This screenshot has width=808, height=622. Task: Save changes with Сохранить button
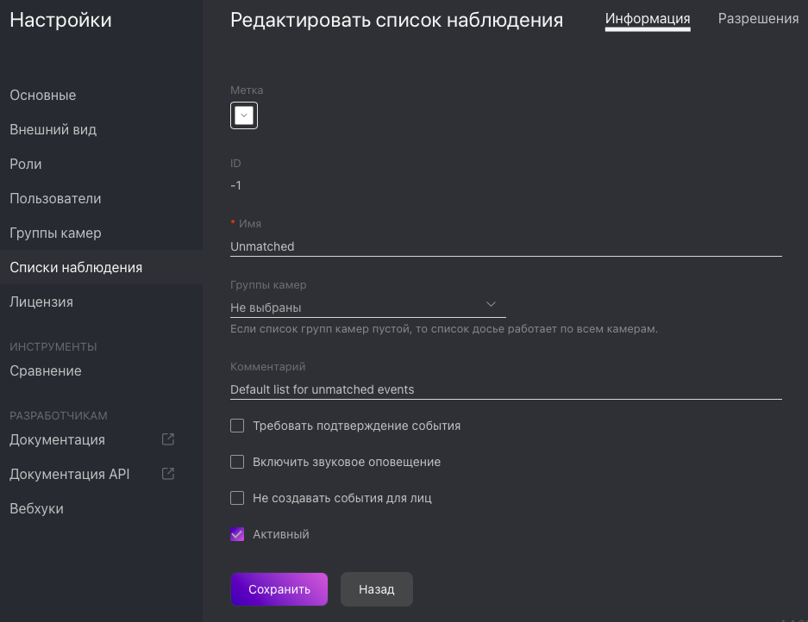279,589
